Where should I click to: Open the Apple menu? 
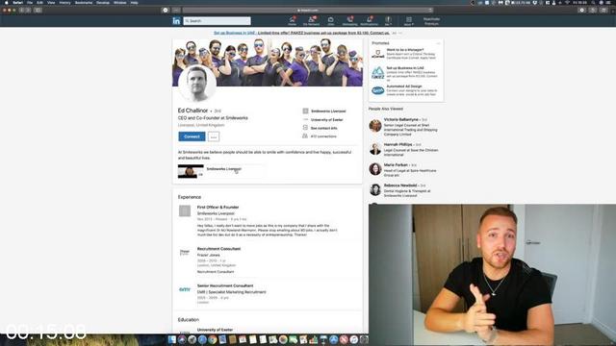click(7, 2)
